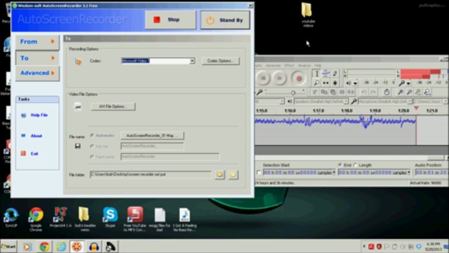Image resolution: width=449 pixels, height=253 pixels.
Task: Select the Ask me file name radio button
Action: 92,146
